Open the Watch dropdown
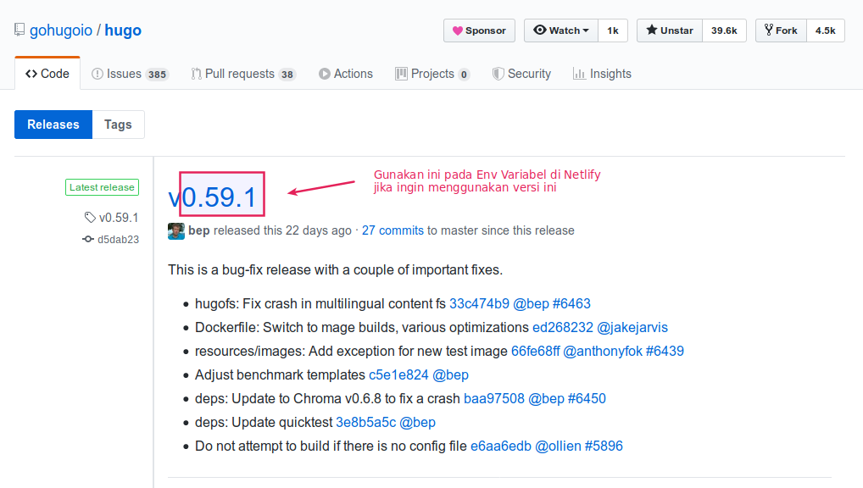This screenshot has width=863, height=488. pos(560,30)
